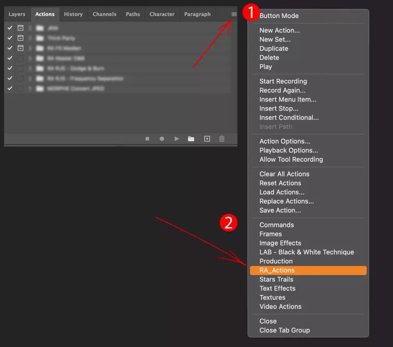Uncheck the checkmark on the Third-Party set
The width and height of the screenshot is (393, 347).
(x=10, y=38)
